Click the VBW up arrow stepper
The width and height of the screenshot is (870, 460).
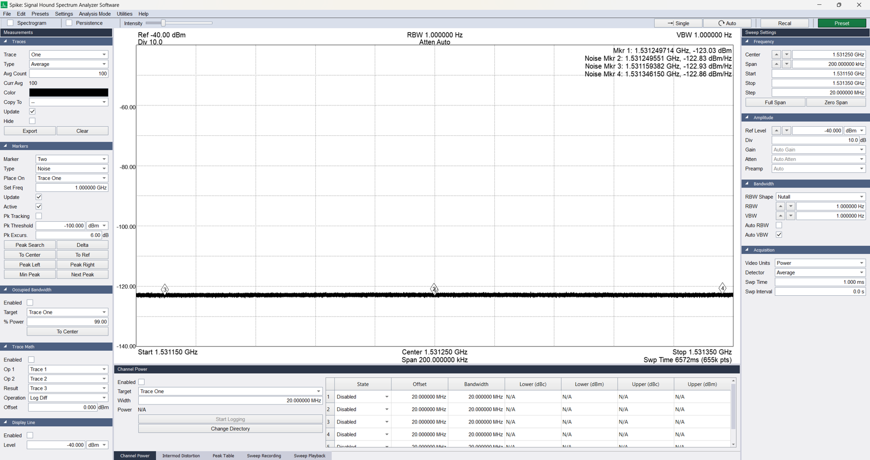coord(780,216)
